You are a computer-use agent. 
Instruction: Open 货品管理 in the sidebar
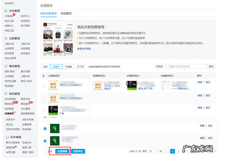[x=25, y=49]
